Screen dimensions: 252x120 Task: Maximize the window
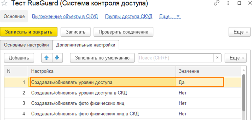coord(239,3)
